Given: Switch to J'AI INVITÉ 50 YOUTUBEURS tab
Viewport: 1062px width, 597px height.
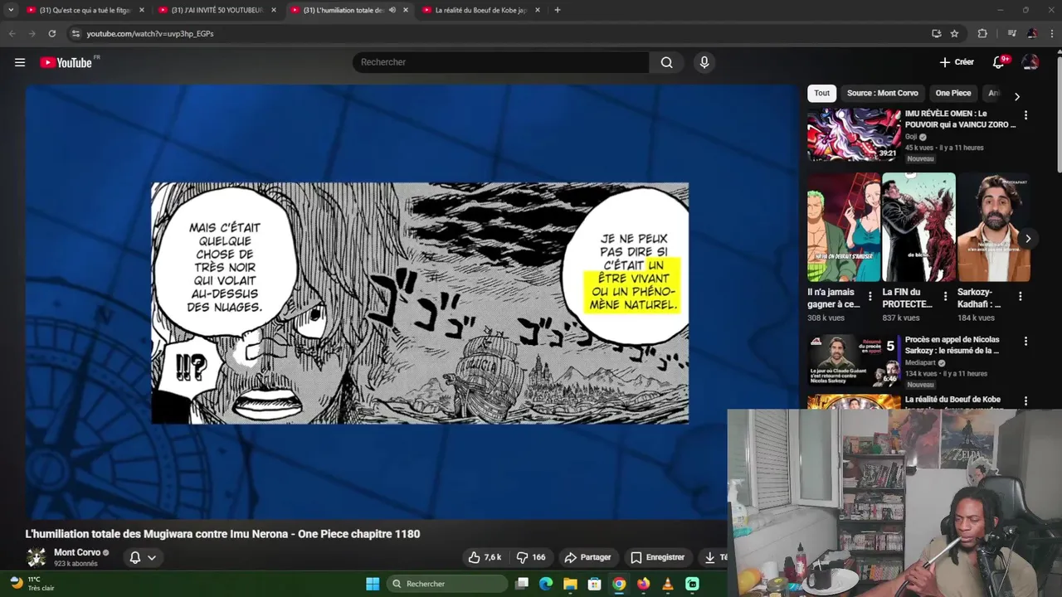Looking at the screenshot, I should coord(217,10).
